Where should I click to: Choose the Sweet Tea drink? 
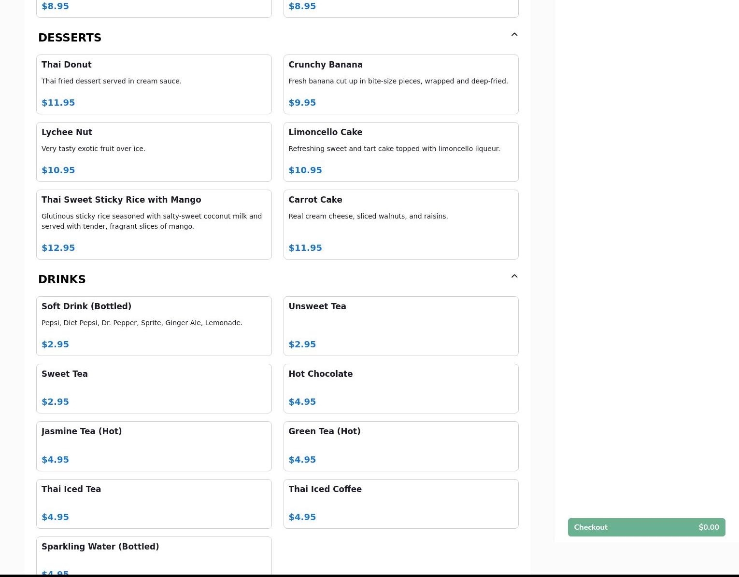pyautogui.click(x=154, y=388)
